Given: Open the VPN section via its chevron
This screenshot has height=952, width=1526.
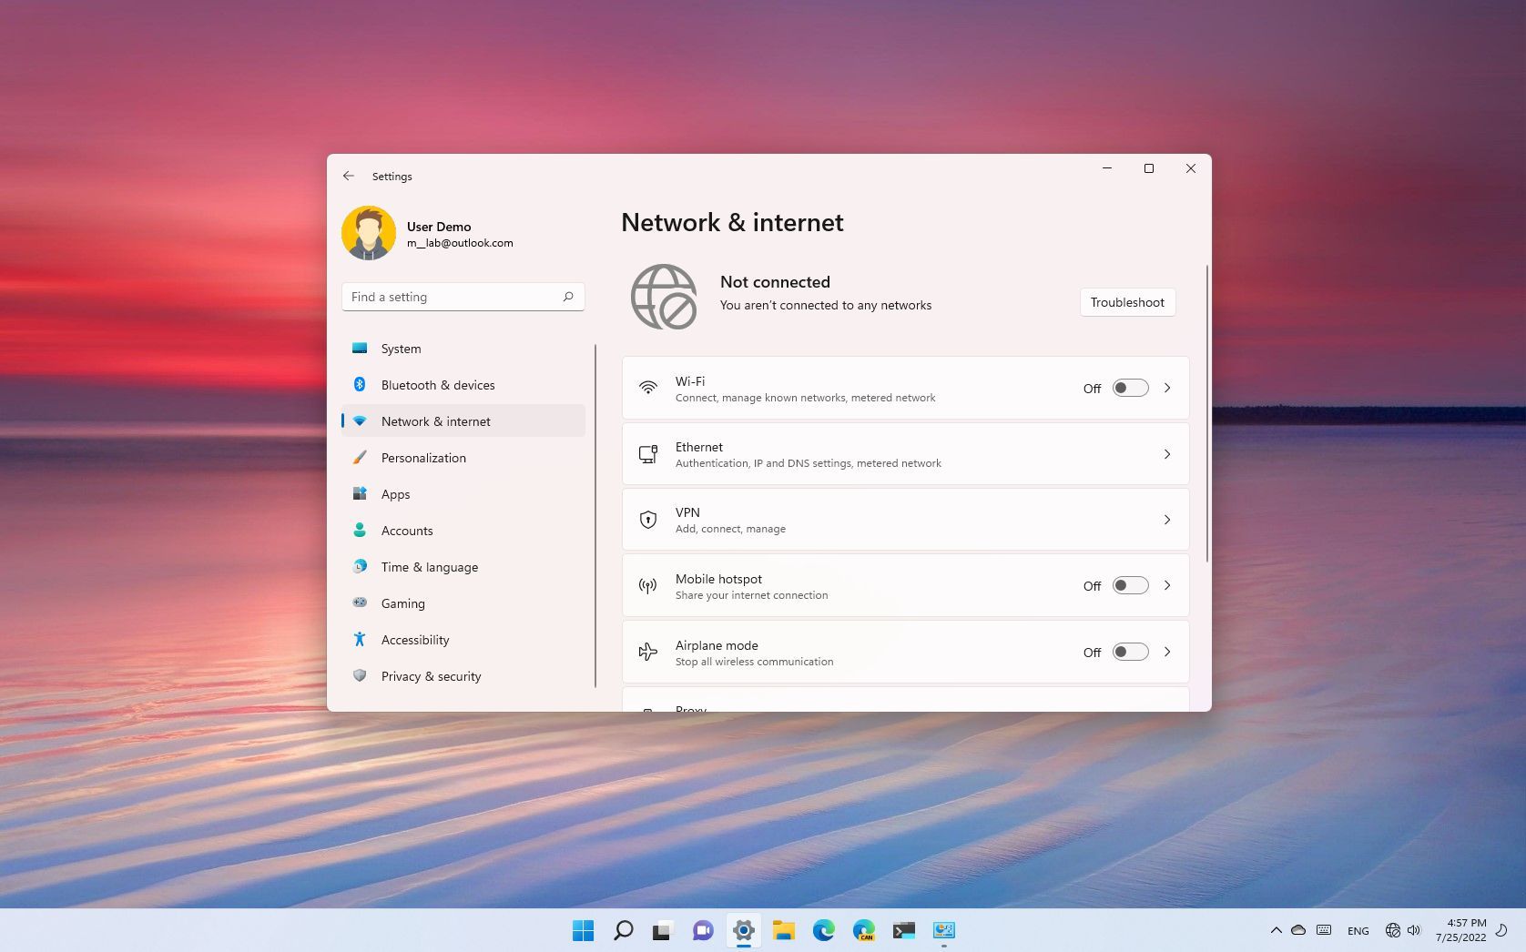Looking at the screenshot, I should coord(1166,520).
